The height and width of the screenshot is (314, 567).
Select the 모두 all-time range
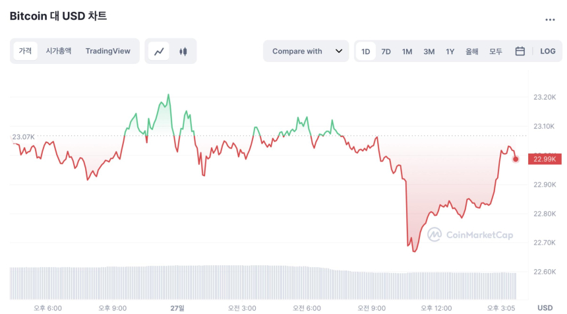click(495, 51)
